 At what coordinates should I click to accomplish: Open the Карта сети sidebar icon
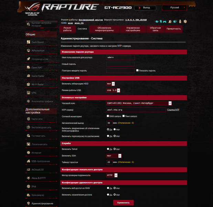pyautogui.click(x=29, y=119)
